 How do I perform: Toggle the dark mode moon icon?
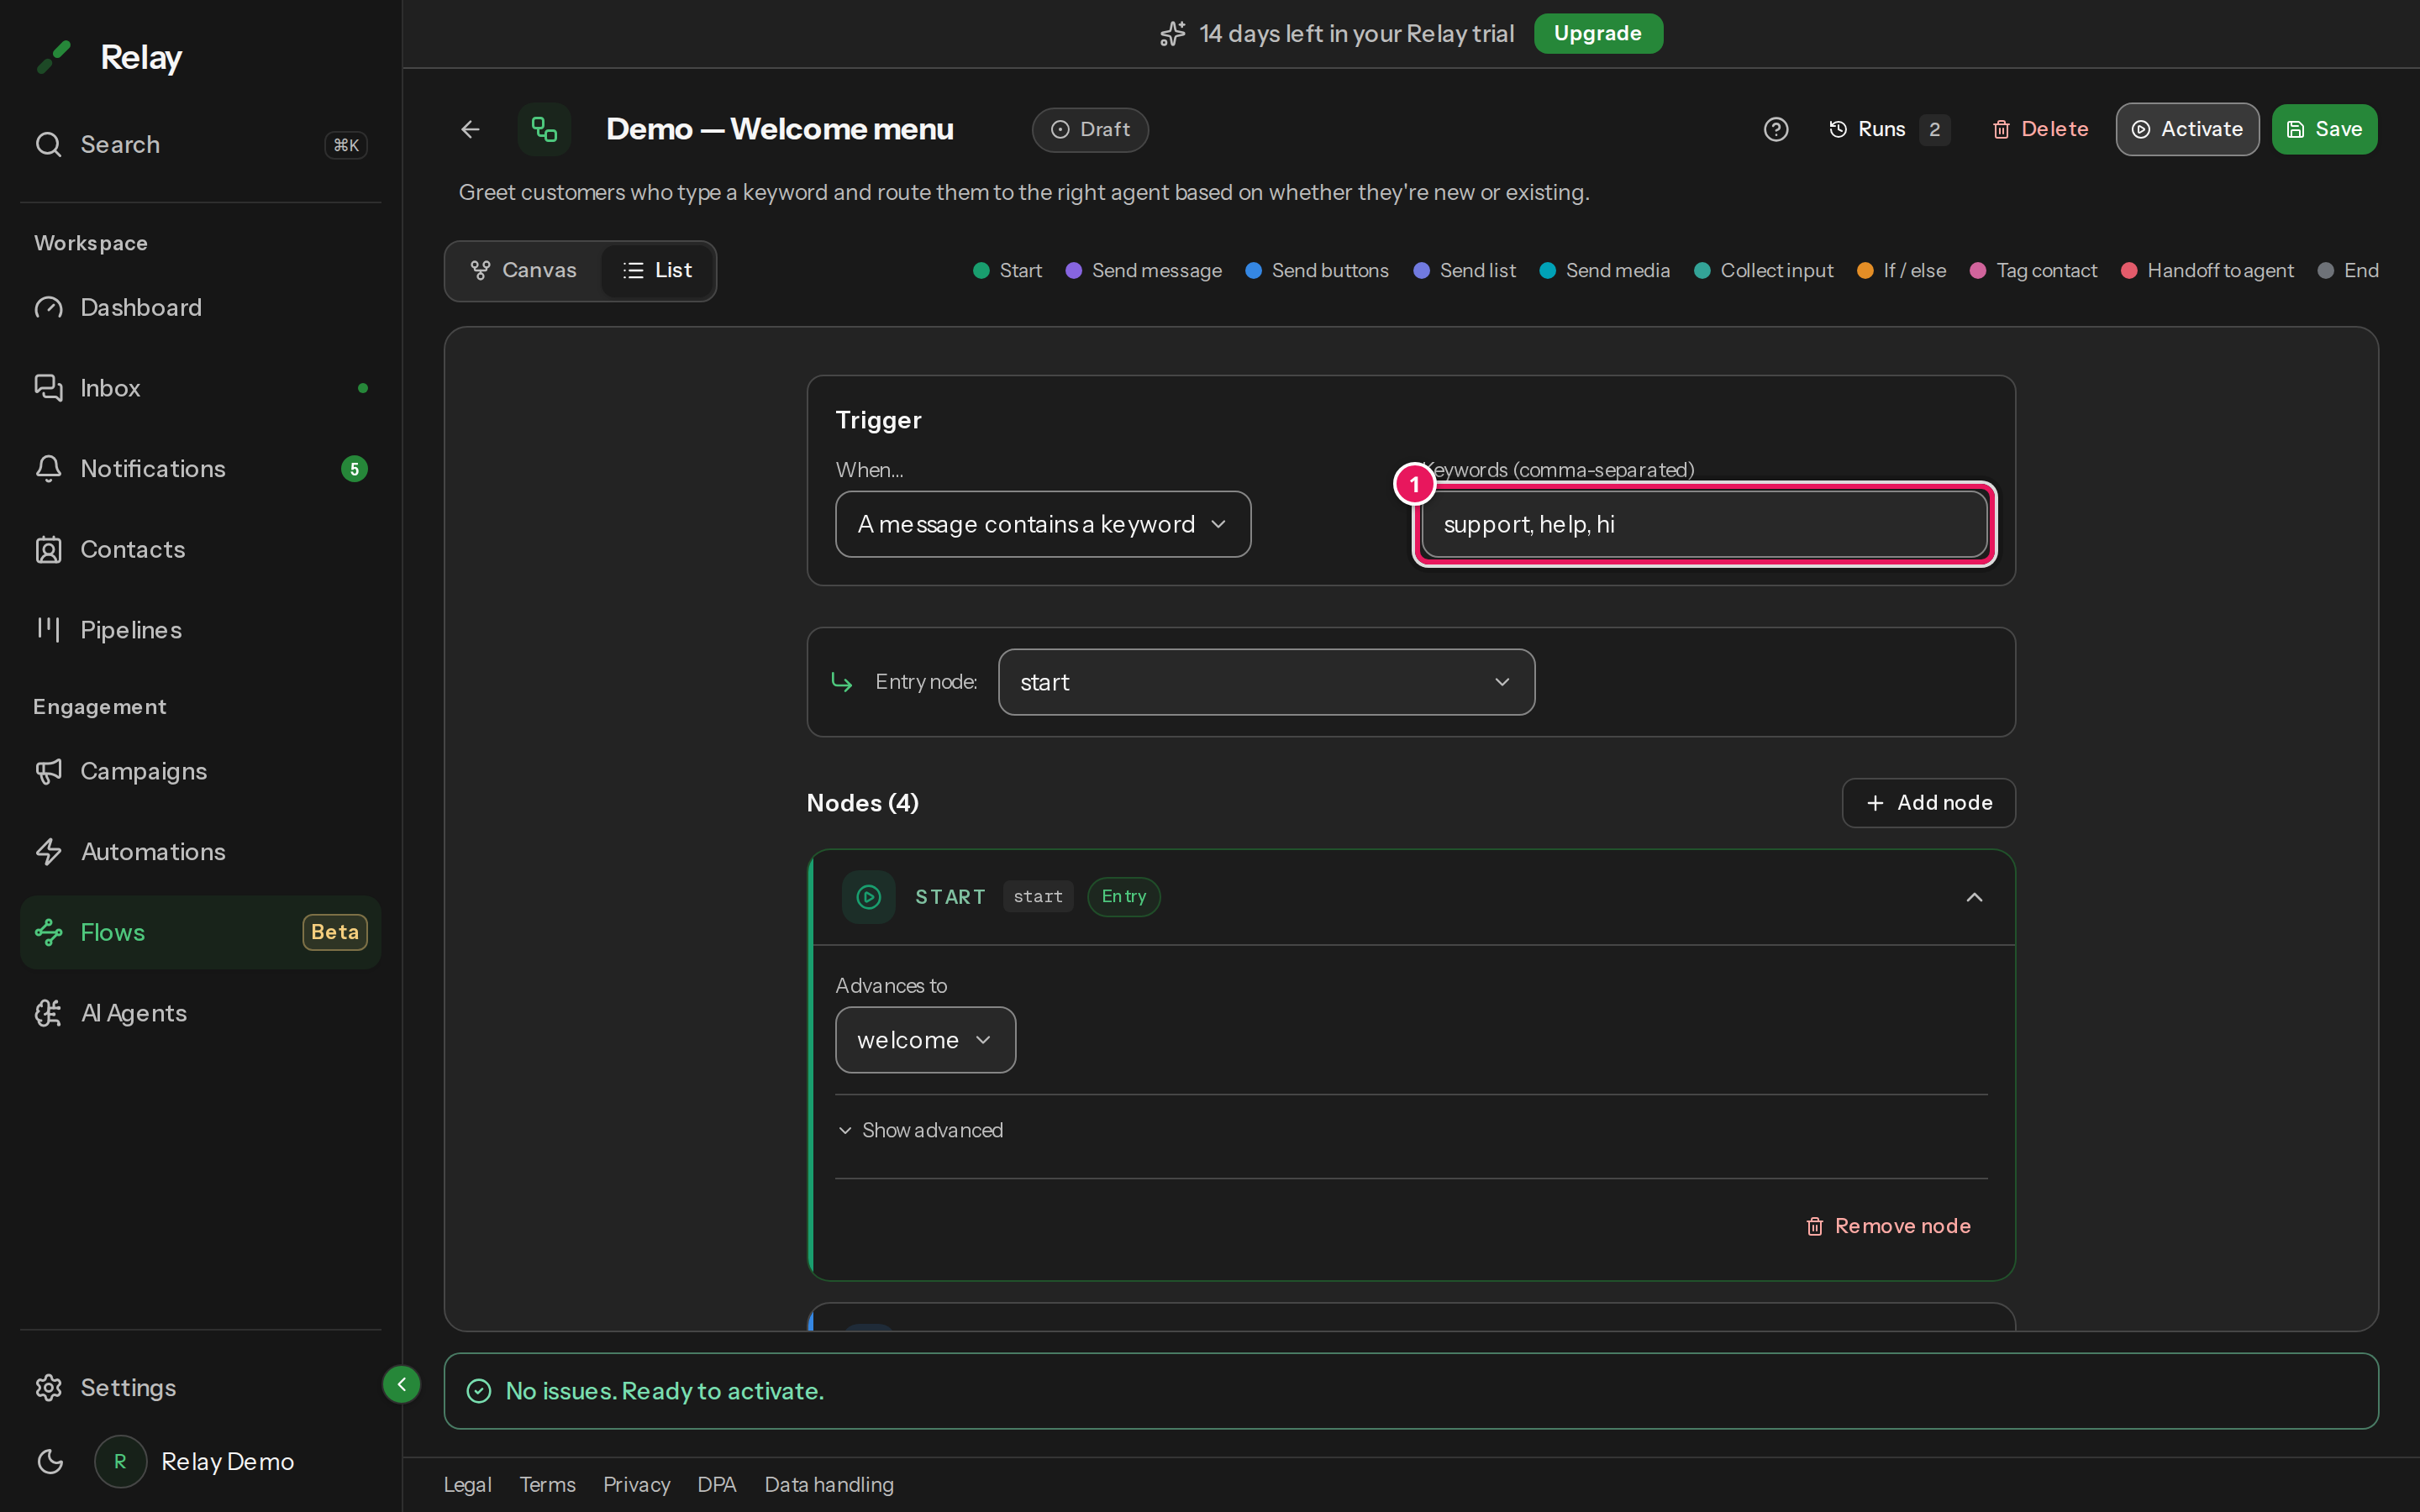pos(50,1461)
